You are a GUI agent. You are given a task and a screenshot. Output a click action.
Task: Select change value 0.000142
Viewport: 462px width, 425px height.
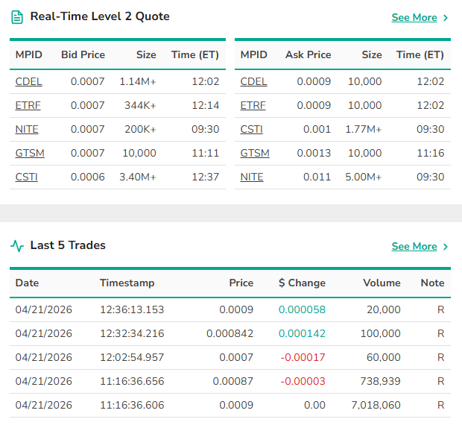point(302,333)
